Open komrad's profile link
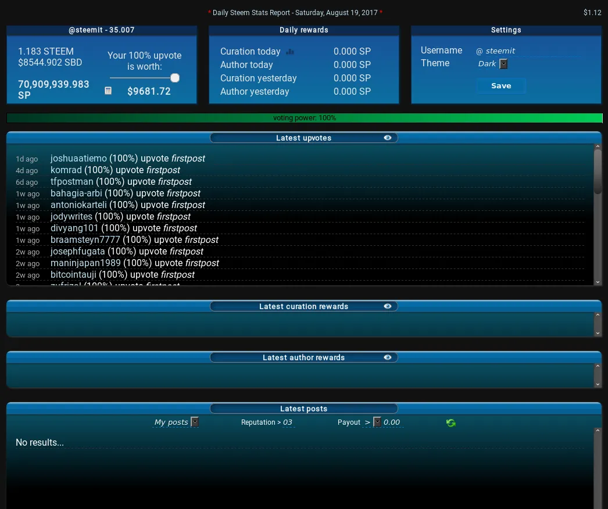 pyautogui.click(x=66, y=170)
